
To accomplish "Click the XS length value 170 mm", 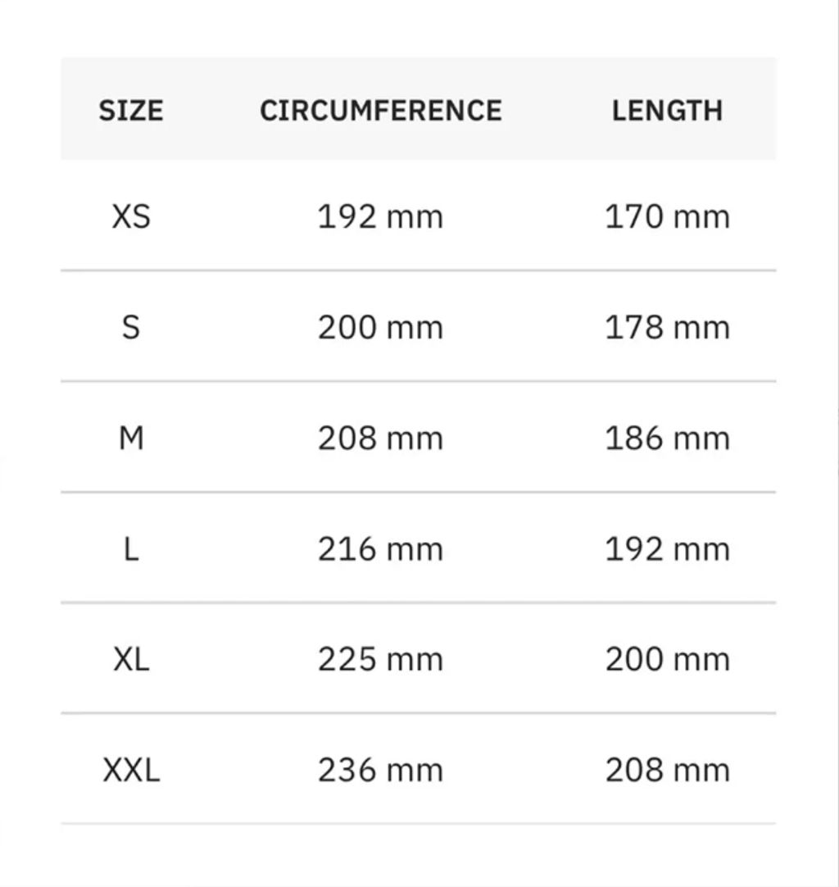I will point(667,216).
